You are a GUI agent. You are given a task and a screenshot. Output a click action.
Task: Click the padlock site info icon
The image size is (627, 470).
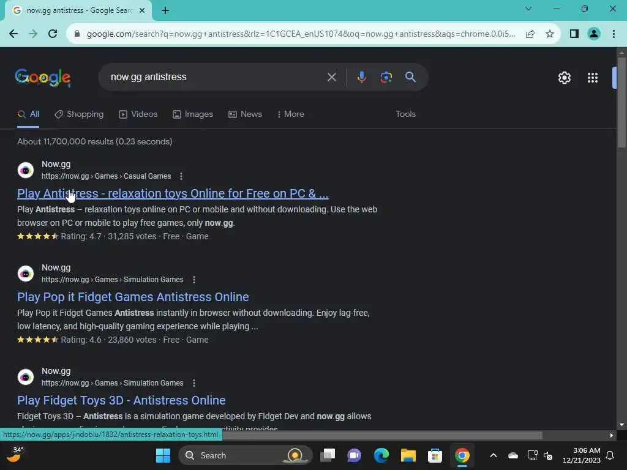pos(77,34)
